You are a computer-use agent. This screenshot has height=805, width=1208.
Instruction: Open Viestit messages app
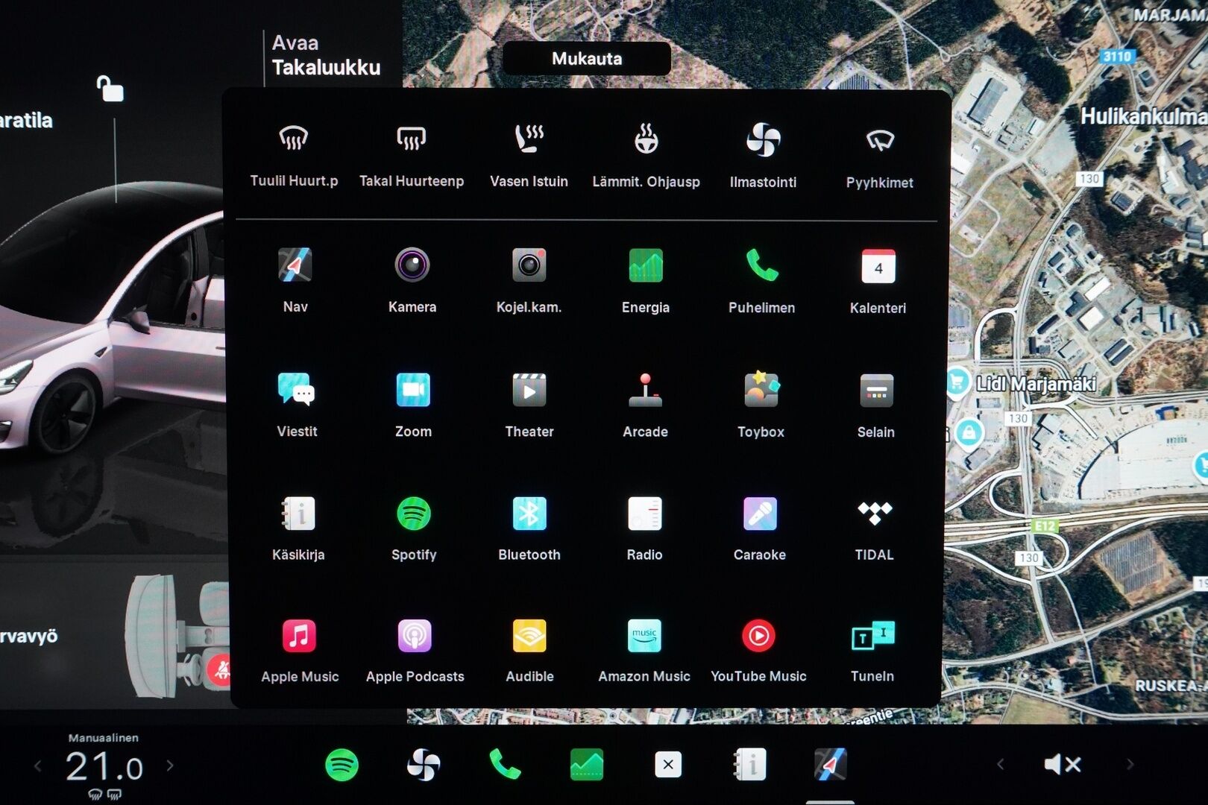[297, 405]
